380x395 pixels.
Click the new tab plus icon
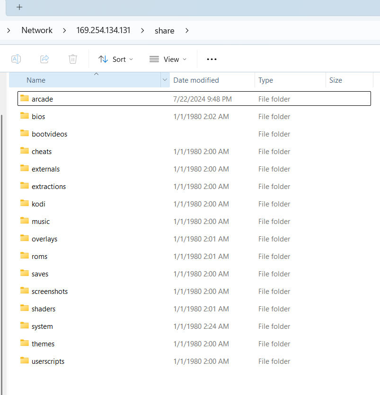[19, 7]
